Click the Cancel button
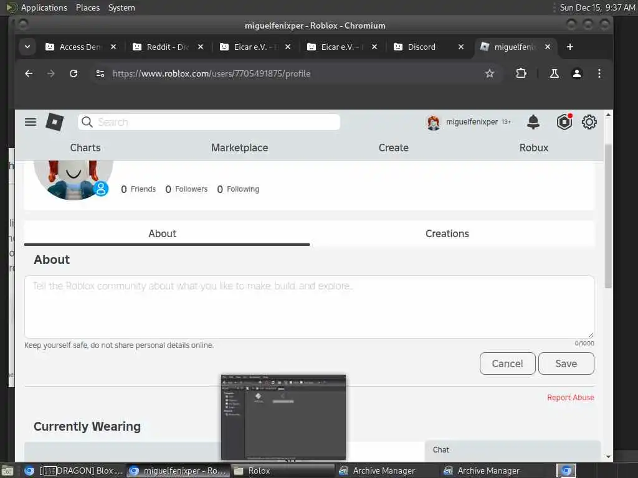Screen dimensions: 638x478 click(507, 363)
